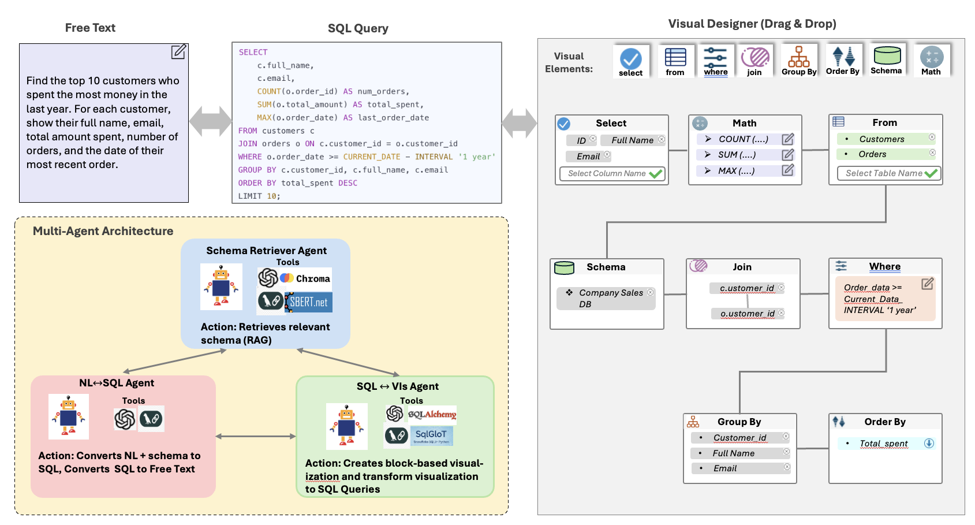The image size is (975, 525).
Task: Expand the SUM (....) math row
Action: (x=708, y=155)
